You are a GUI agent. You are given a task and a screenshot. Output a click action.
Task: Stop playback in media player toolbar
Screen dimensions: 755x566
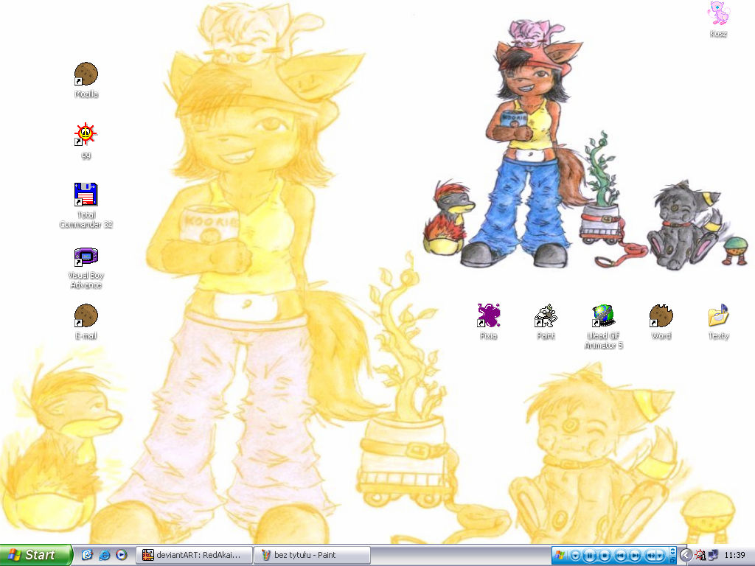pos(605,556)
